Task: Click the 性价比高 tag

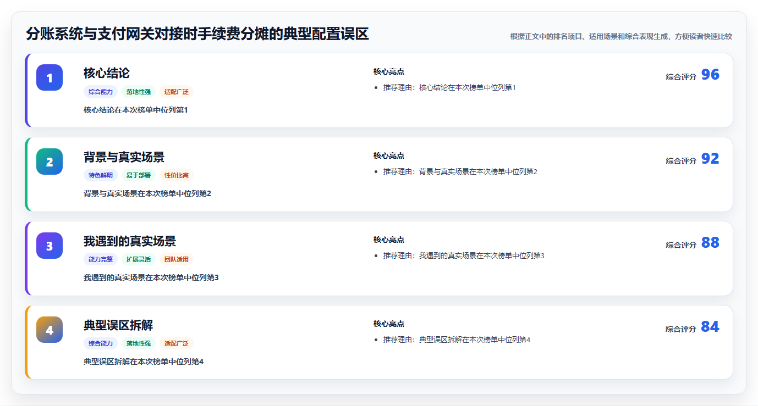Action: click(177, 176)
